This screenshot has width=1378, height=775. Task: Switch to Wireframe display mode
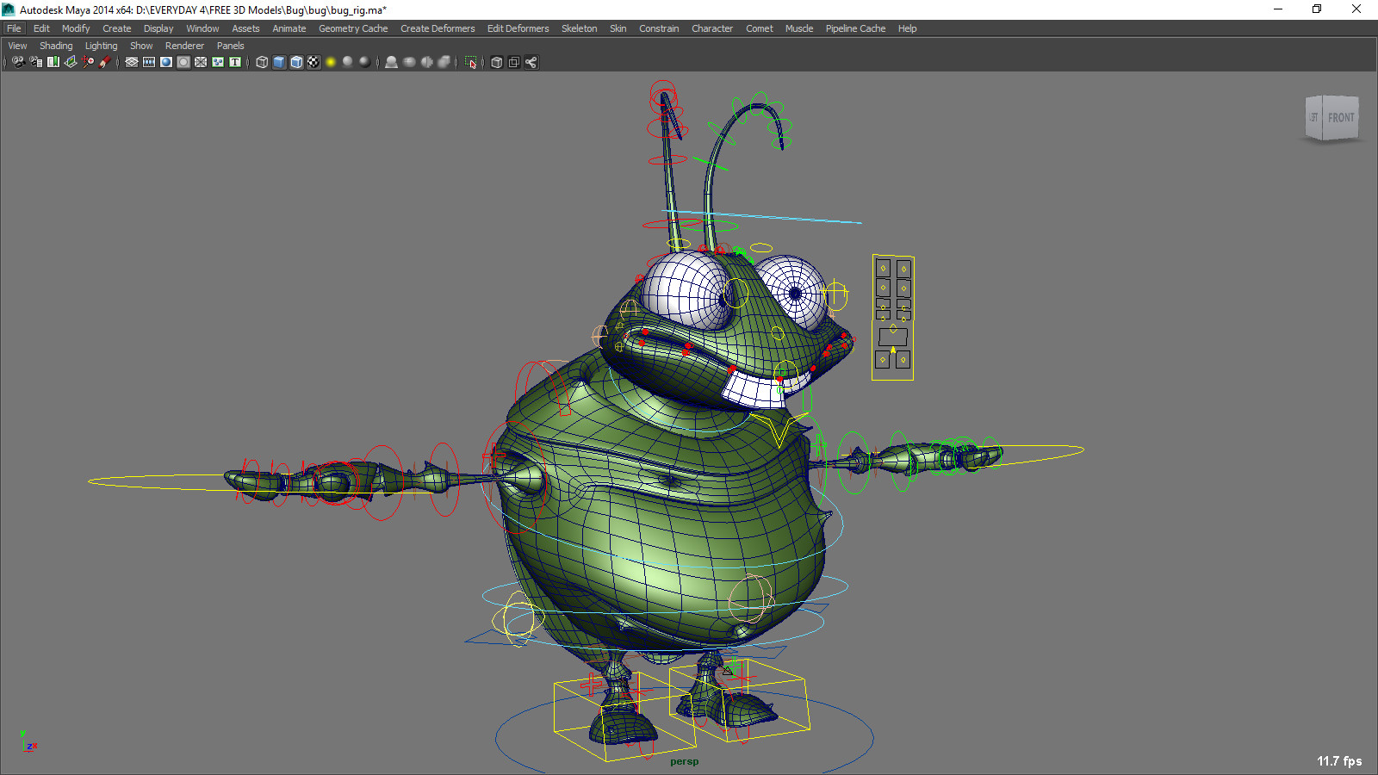(x=262, y=62)
